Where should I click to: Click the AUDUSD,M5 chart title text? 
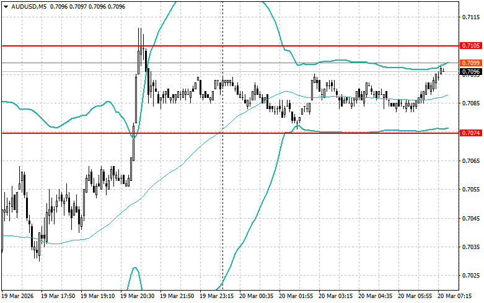(x=29, y=6)
